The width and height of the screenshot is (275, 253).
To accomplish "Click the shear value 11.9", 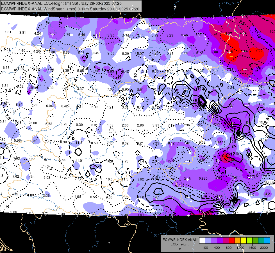I will coord(79,161).
